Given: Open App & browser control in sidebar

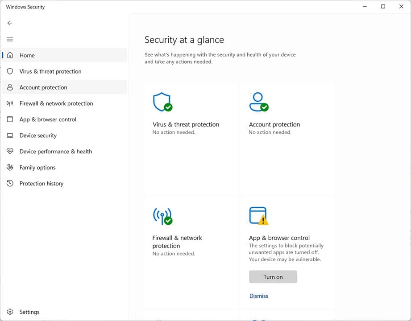Looking at the screenshot, I should coord(48,119).
